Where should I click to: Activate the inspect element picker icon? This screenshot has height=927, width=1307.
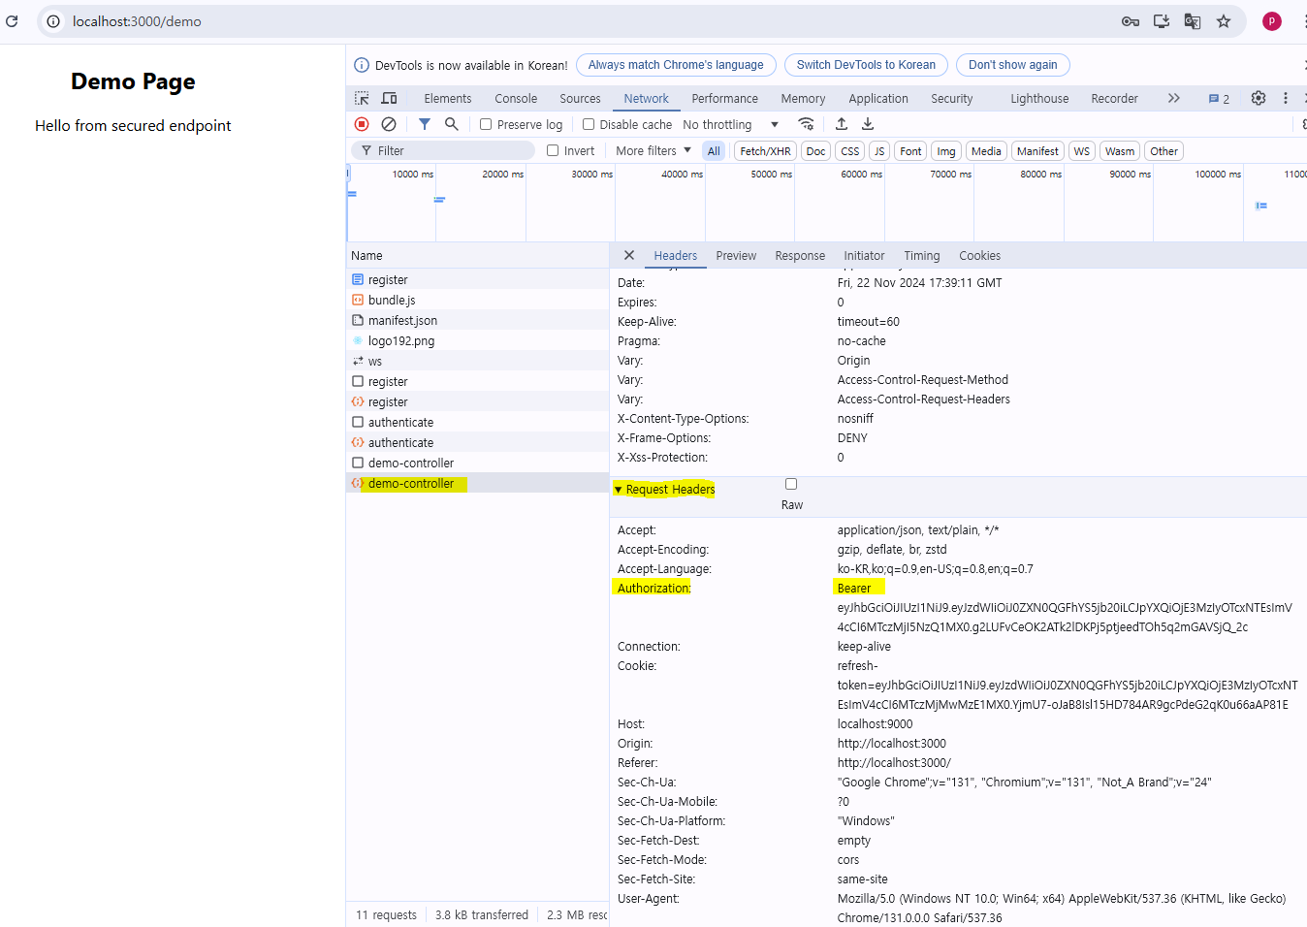click(x=362, y=98)
